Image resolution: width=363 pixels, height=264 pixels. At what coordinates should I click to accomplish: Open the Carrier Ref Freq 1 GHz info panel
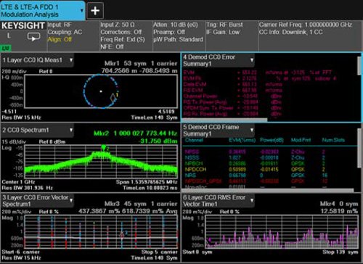[310, 36]
